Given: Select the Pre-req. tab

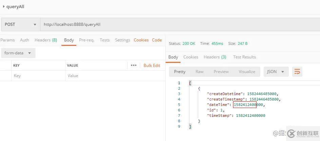Looking at the screenshot, I should 87,40.
